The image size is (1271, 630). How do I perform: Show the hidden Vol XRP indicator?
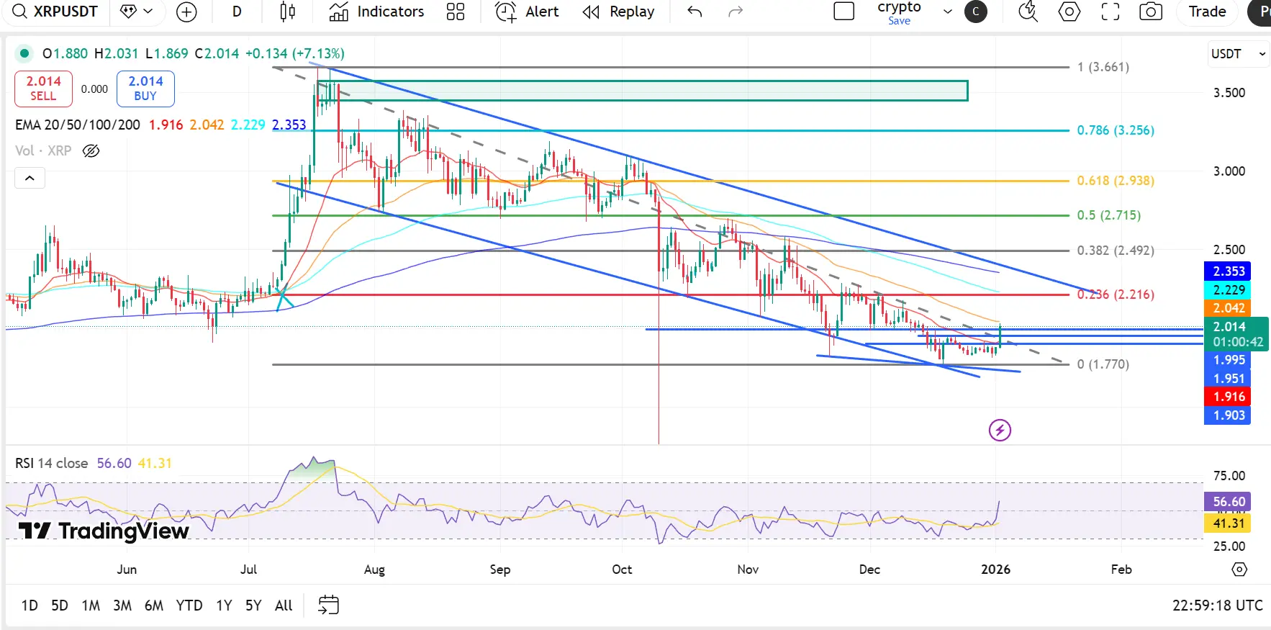pyautogui.click(x=91, y=150)
